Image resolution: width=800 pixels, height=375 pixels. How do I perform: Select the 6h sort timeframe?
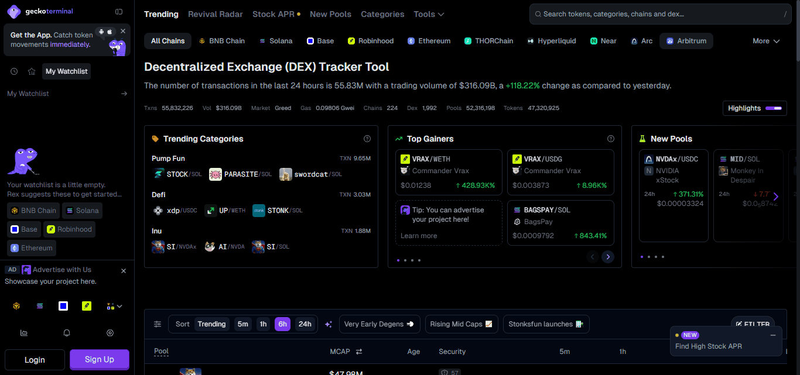[282, 324]
